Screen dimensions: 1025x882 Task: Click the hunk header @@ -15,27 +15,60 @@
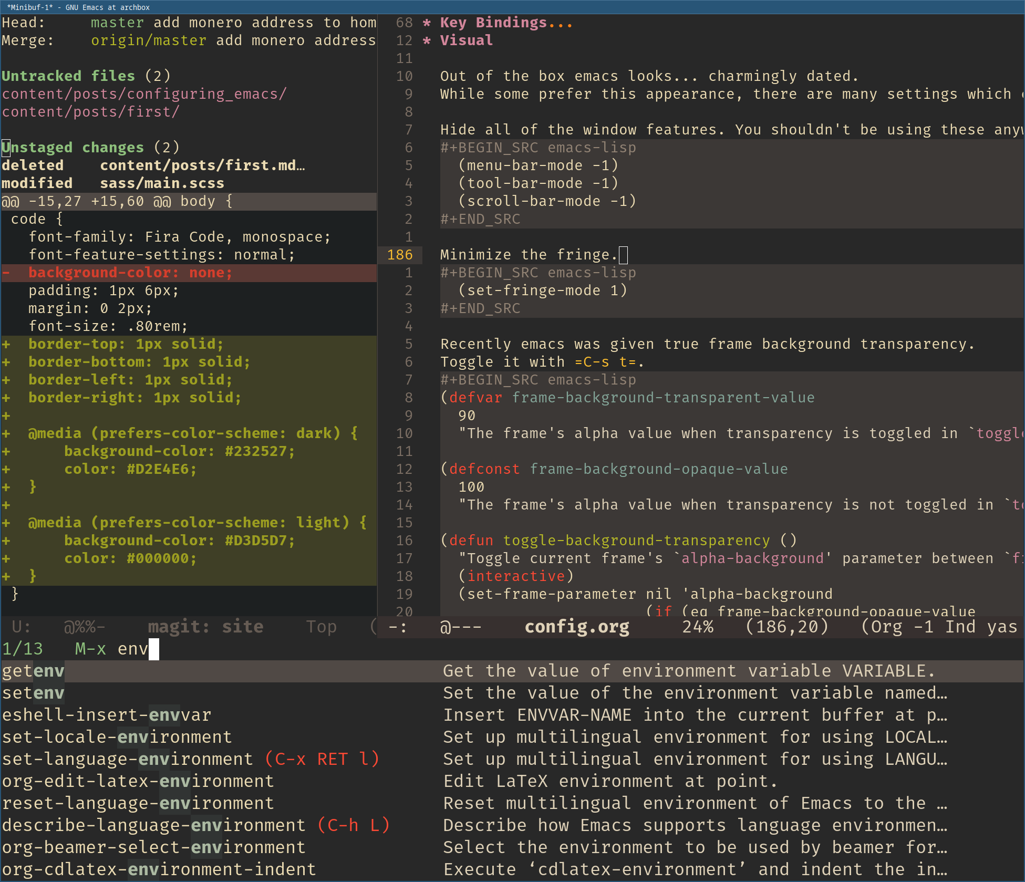coord(189,201)
